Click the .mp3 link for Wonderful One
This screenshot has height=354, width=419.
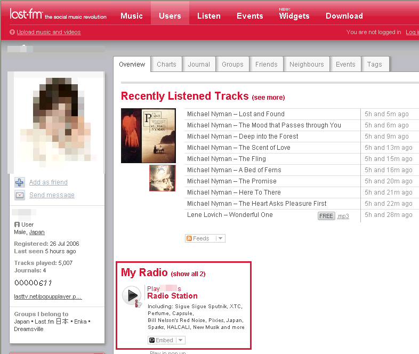[343, 216]
